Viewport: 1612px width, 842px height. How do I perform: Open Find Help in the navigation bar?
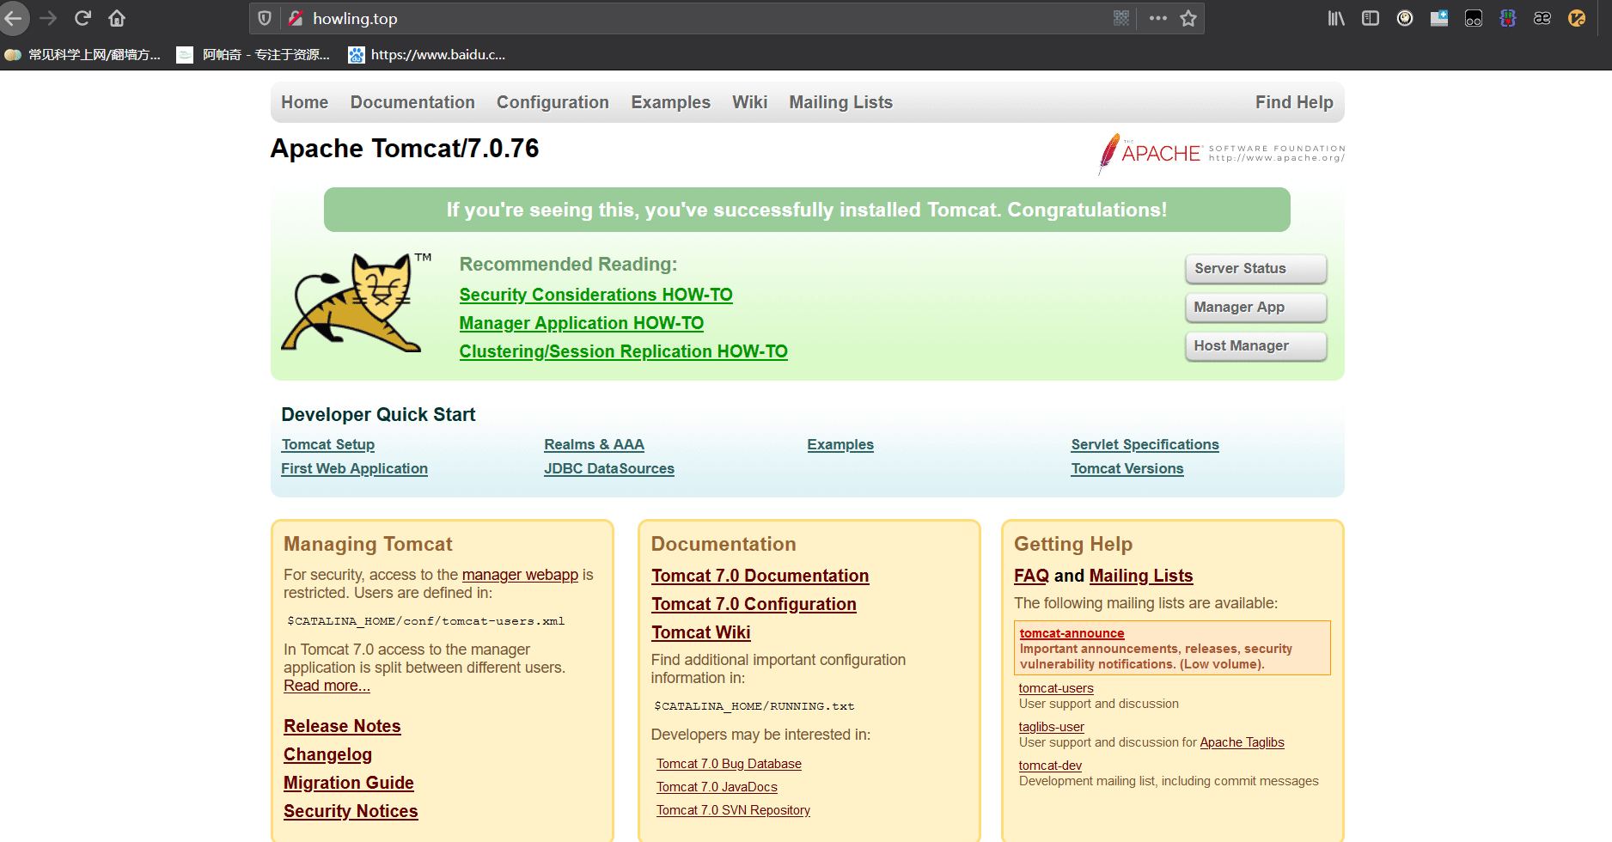(1294, 102)
